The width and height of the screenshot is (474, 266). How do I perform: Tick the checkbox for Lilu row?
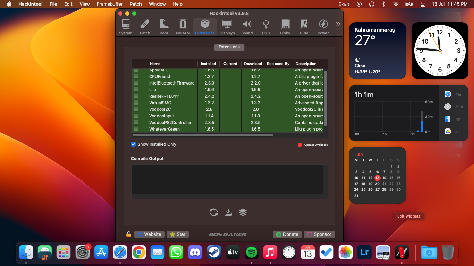tap(136, 90)
